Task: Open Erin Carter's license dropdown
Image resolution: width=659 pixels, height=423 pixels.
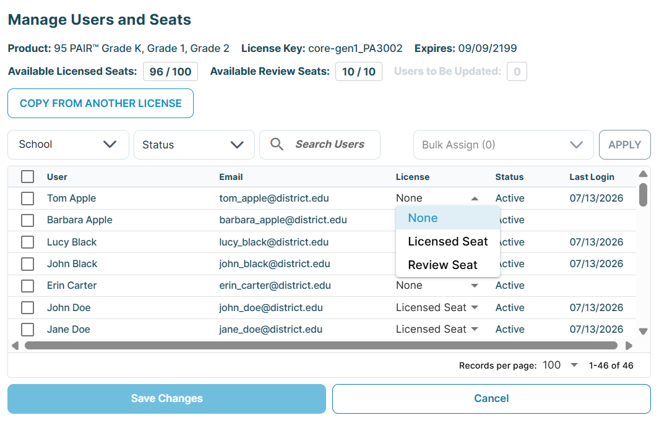Action: (x=437, y=286)
